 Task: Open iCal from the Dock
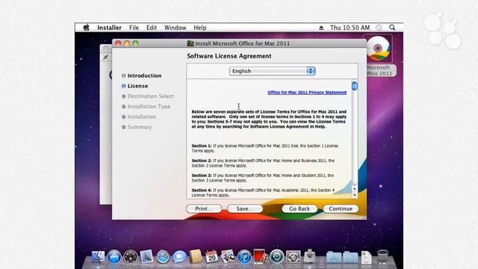coord(211,257)
